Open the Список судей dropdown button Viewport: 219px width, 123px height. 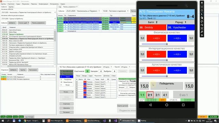(x=24, y=23)
